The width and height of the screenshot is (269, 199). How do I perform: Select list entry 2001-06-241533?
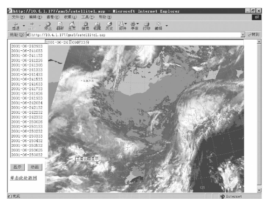(x=27, y=79)
